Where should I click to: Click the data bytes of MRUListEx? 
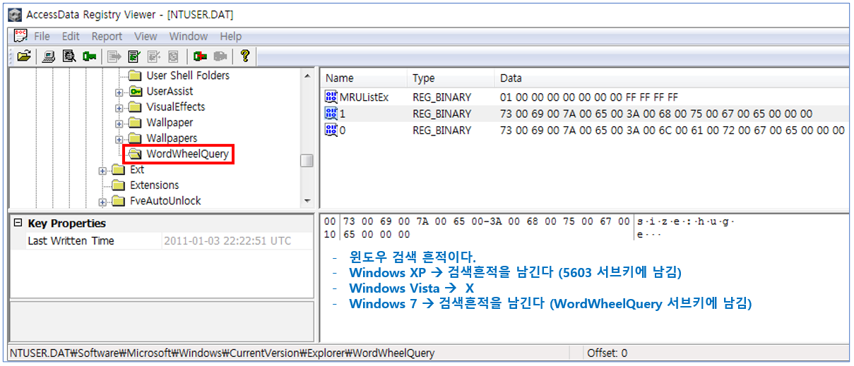588,97
